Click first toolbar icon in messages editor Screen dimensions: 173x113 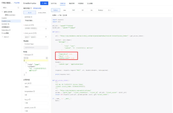[x=25, y=58]
